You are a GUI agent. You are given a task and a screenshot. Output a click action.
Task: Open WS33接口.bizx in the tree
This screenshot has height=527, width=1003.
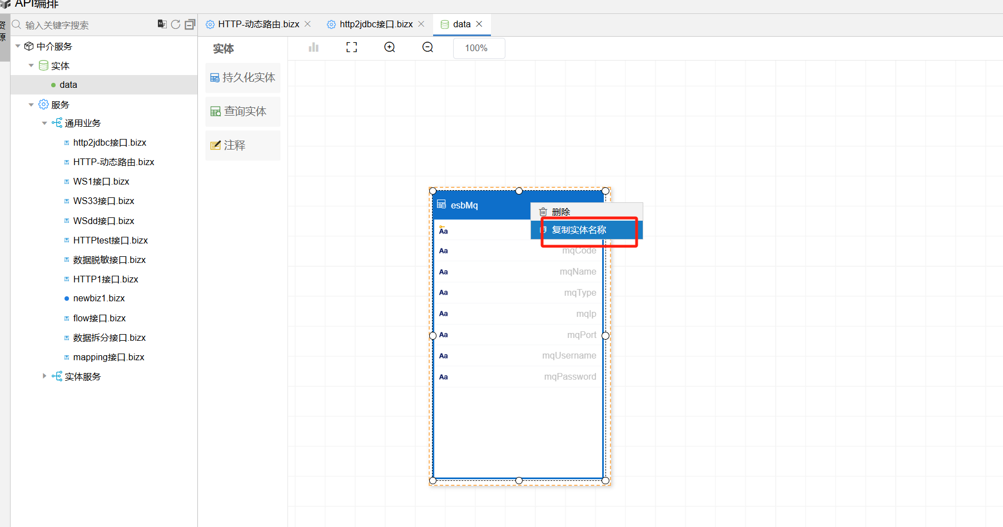(103, 201)
